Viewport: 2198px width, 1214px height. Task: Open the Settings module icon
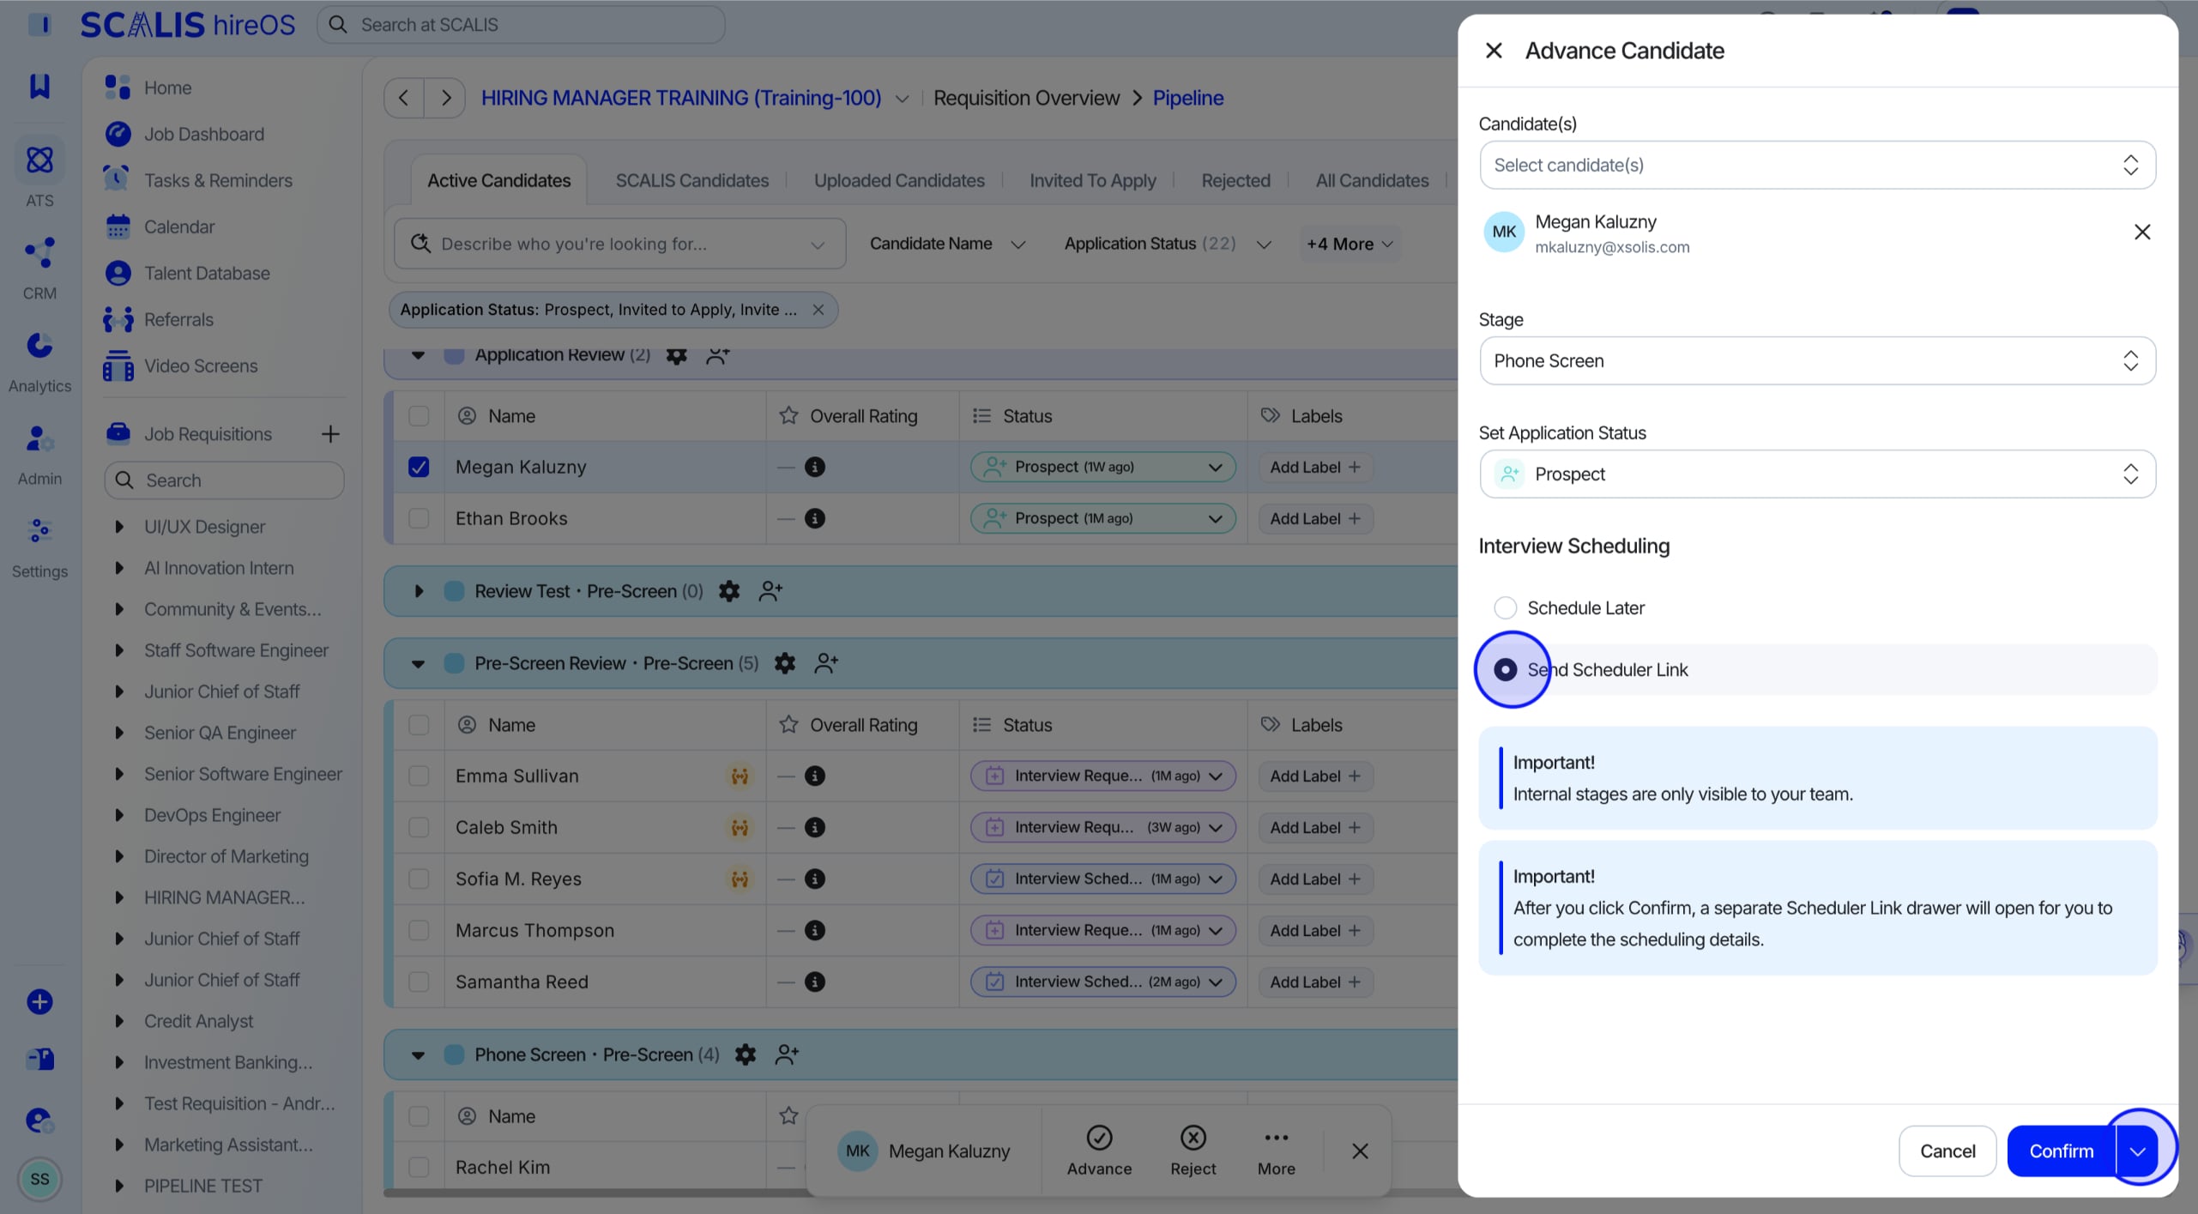pos(39,531)
